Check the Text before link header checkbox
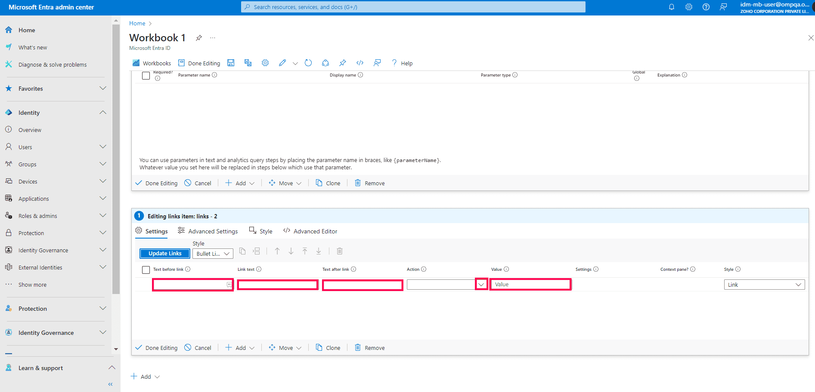This screenshot has width=815, height=392. tap(146, 269)
